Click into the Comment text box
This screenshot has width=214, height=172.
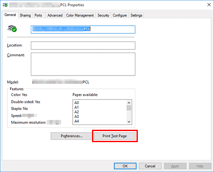(83, 64)
